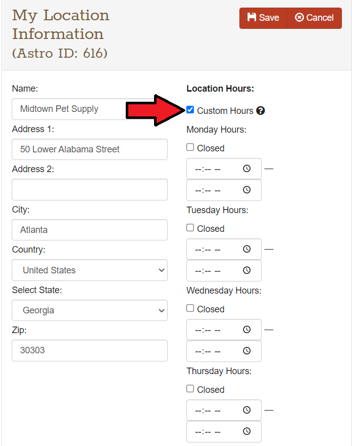The image size is (352, 446).
Task: Uncheck the Custom Hours checkbox
Action: (x=190, y=110)
